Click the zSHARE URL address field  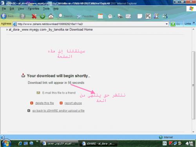(x=91, y=24)
